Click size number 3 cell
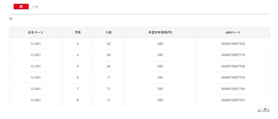 78,44
